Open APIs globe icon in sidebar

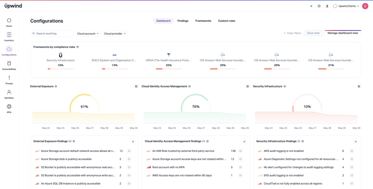pyautogui.click(x=9, y=106)
